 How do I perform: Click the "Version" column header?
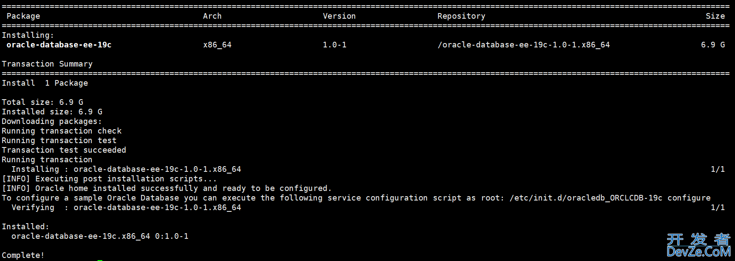point(339,16)
